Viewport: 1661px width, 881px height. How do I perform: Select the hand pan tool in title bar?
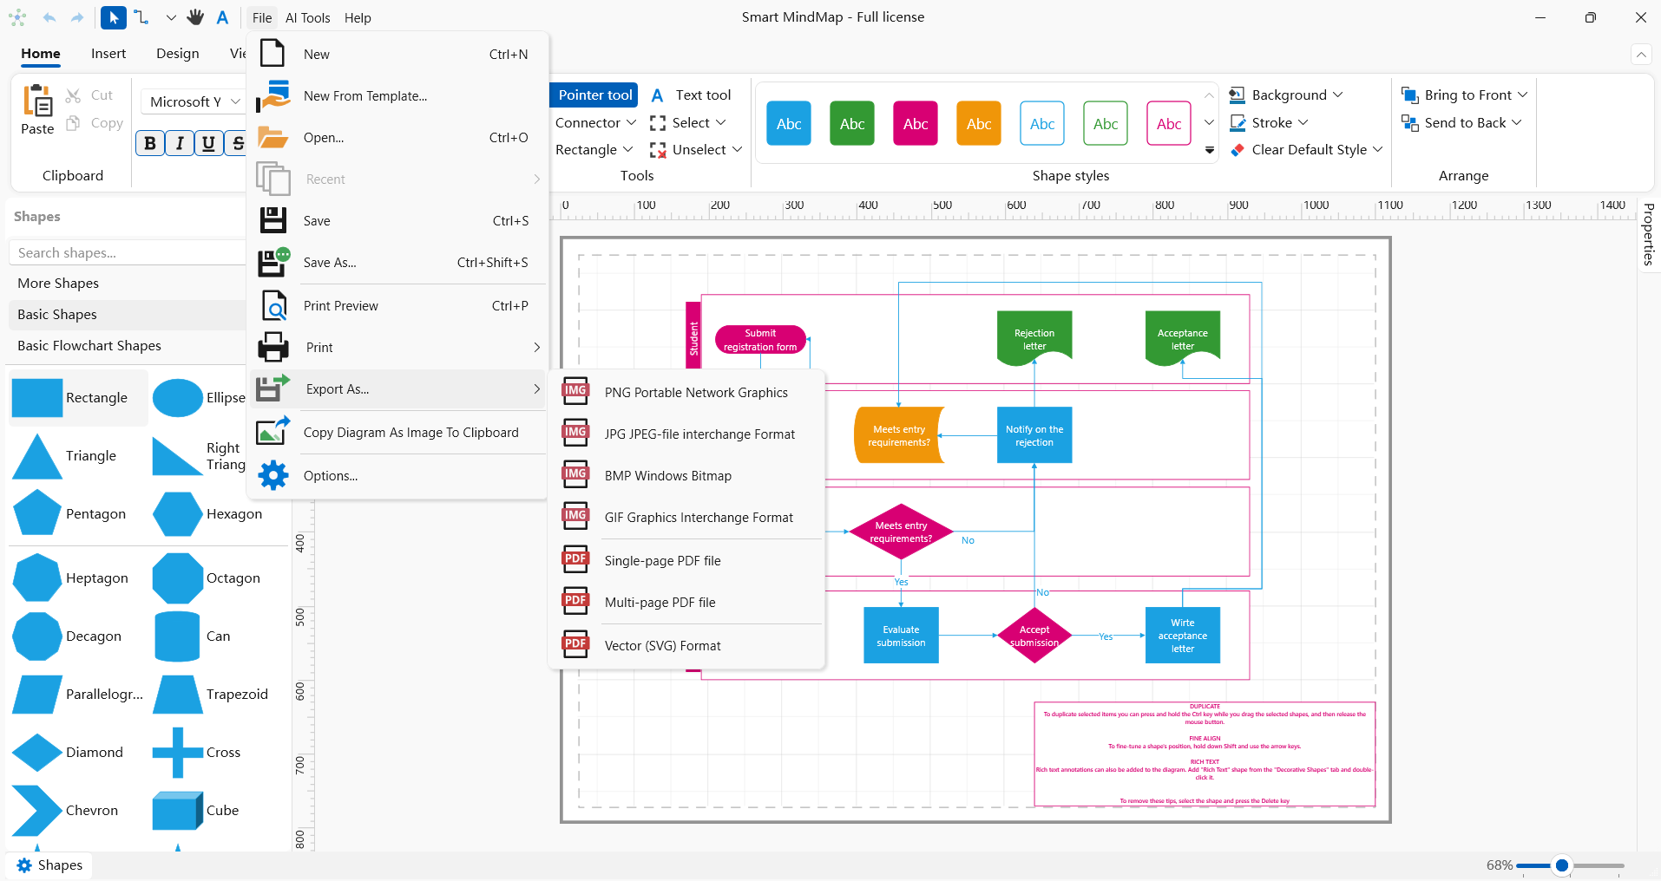195,17
